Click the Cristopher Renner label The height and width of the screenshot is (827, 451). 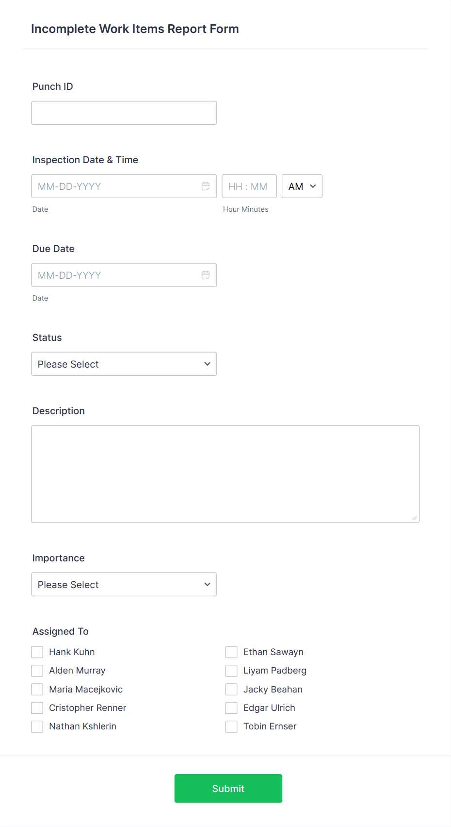[87, 708]
